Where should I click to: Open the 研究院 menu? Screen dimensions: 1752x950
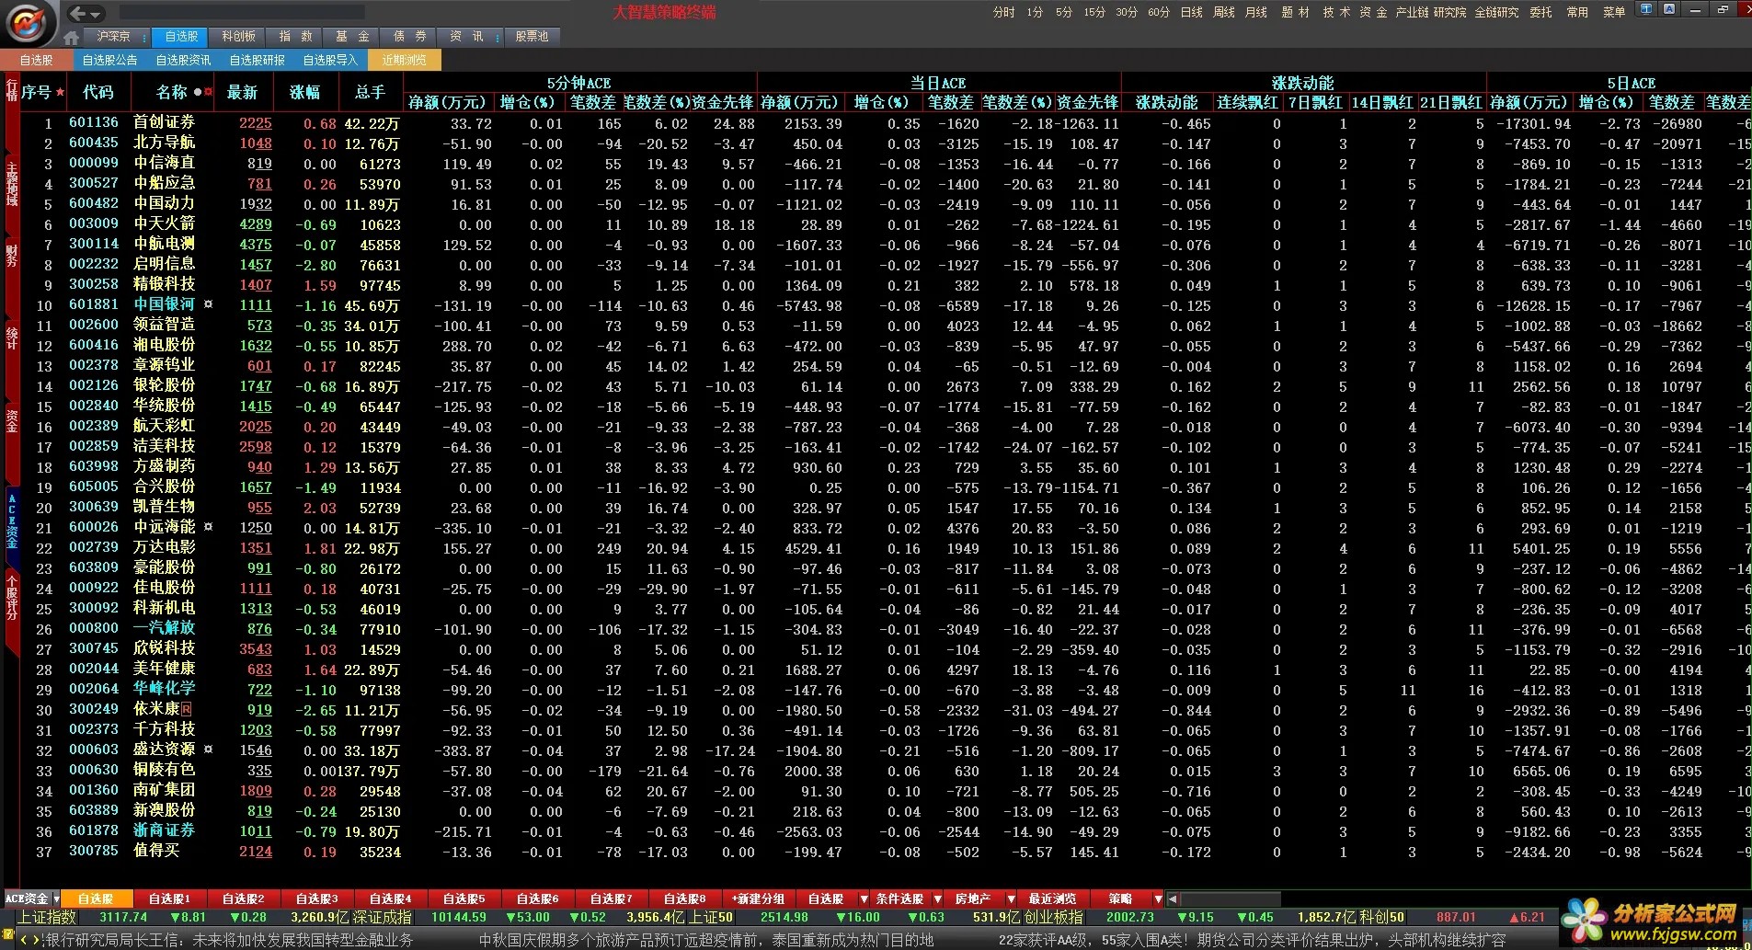click(1449, 12)
